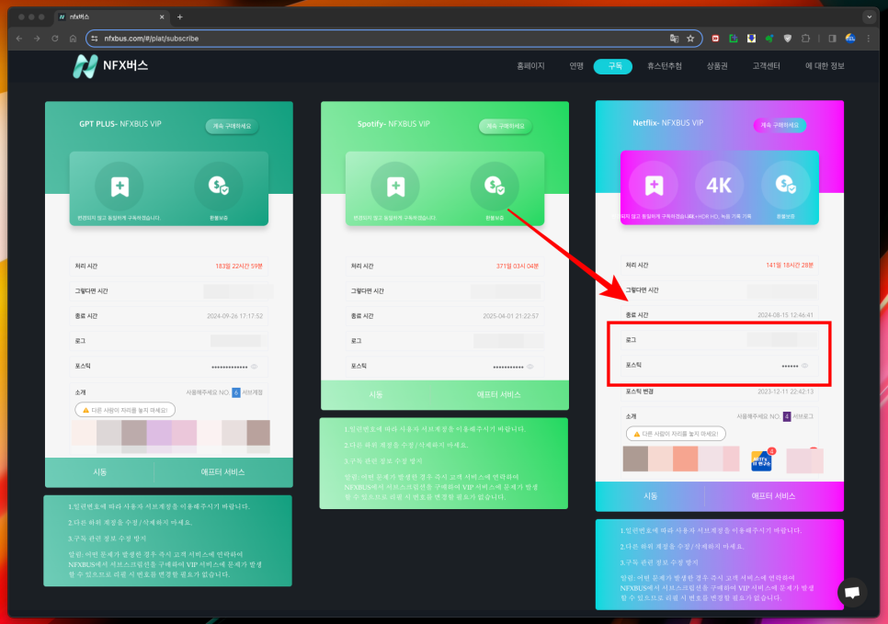Viewport: 888px width, 624px height.
Task: Click 계속 구매하세요 on Spotify card
Action: coord(506,126)
